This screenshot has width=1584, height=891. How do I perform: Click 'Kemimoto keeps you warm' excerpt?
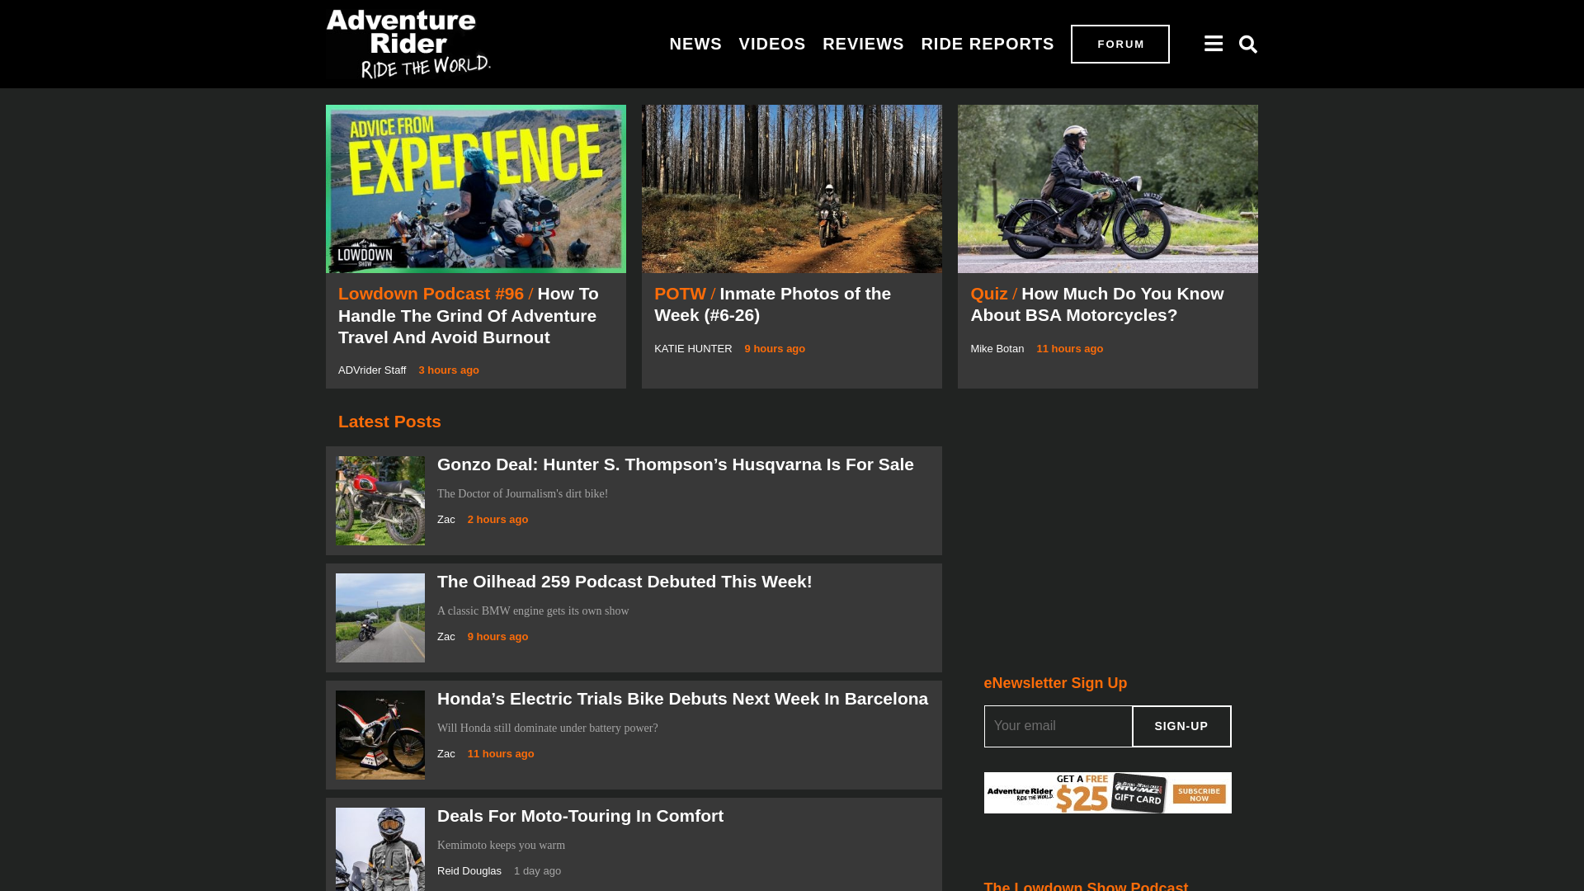[x=501, y=846]
